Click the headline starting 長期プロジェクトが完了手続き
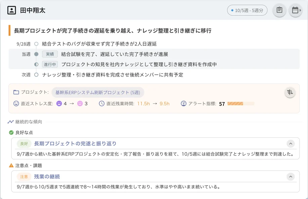The height and width of the screenshot is (199, 308). click(x=113, y=31)
